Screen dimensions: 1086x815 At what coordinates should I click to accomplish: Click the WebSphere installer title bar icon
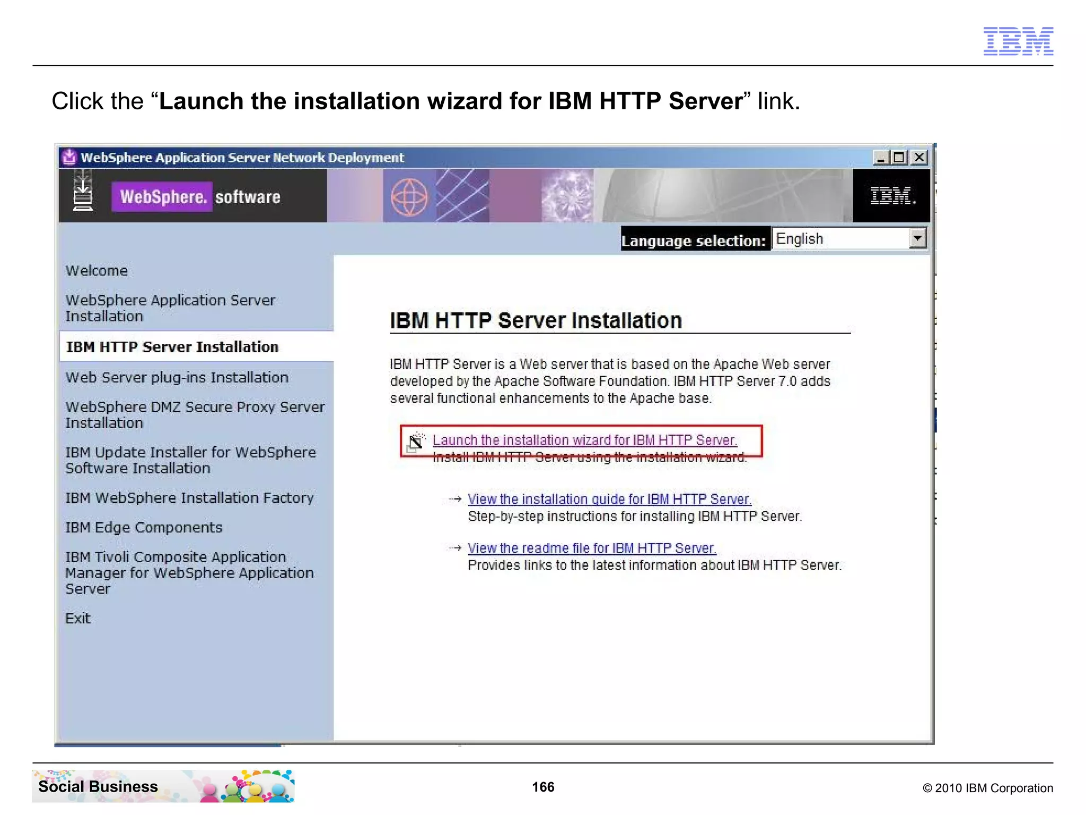coord(69,157)
